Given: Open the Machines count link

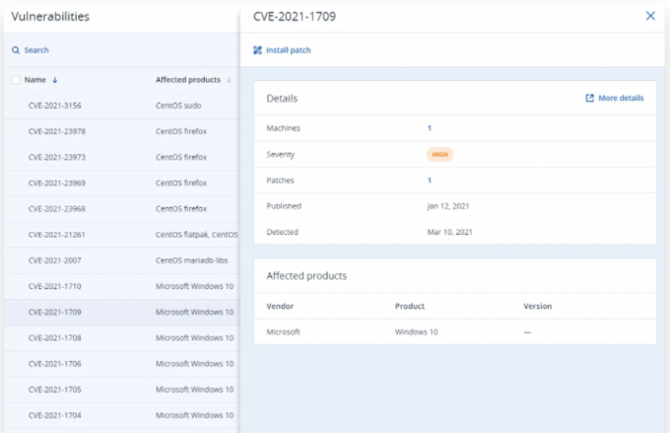Looking at the screenshot, I should pos(430,128).
